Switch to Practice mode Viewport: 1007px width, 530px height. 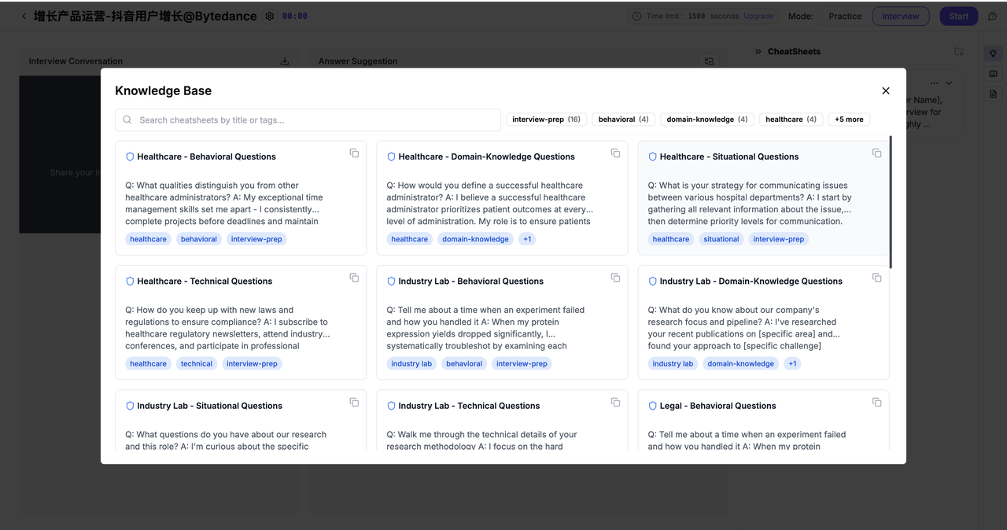(845, 16)
